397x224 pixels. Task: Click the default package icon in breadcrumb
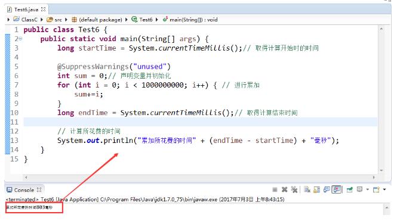pyautogui.click(x=74, y=19)
